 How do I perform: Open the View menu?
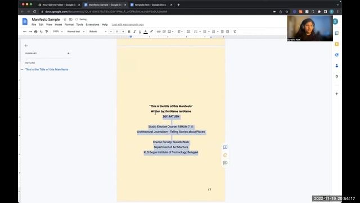[x=49, y=25]
